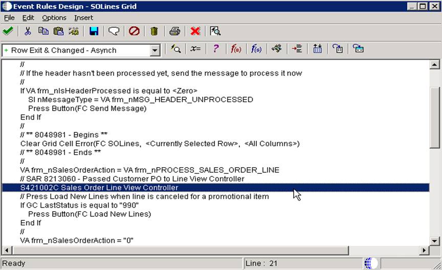The width and height of the screenshot is (442, 270).
Task: Select the 'If the header hasn't been processed' comment
Action: (x=161, y=73)
